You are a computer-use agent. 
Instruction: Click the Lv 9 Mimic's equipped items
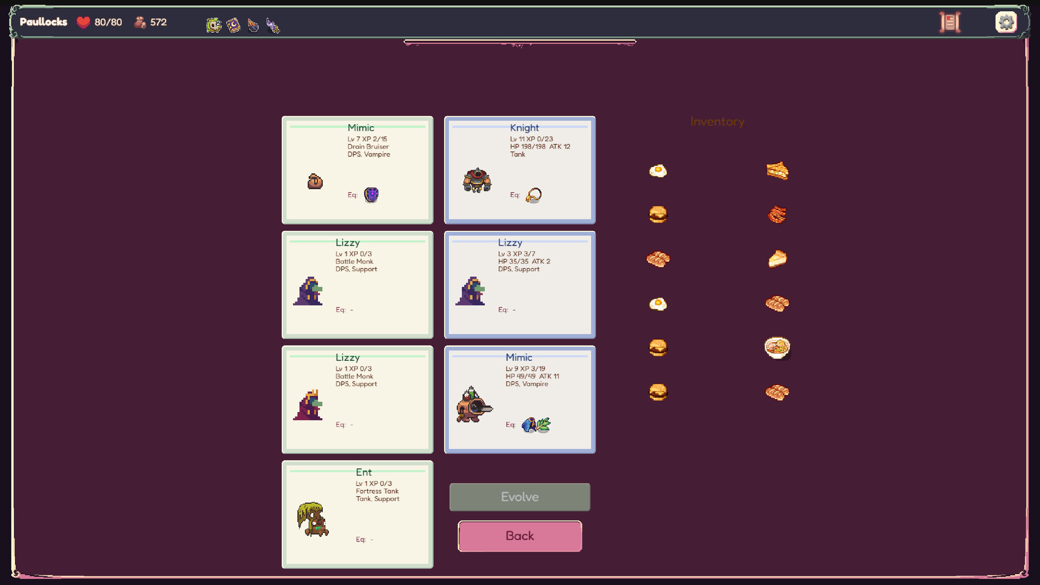[536, 425]
